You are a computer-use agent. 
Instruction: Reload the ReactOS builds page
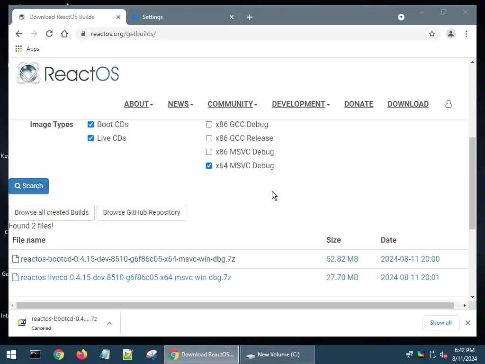tap(49, 34)
